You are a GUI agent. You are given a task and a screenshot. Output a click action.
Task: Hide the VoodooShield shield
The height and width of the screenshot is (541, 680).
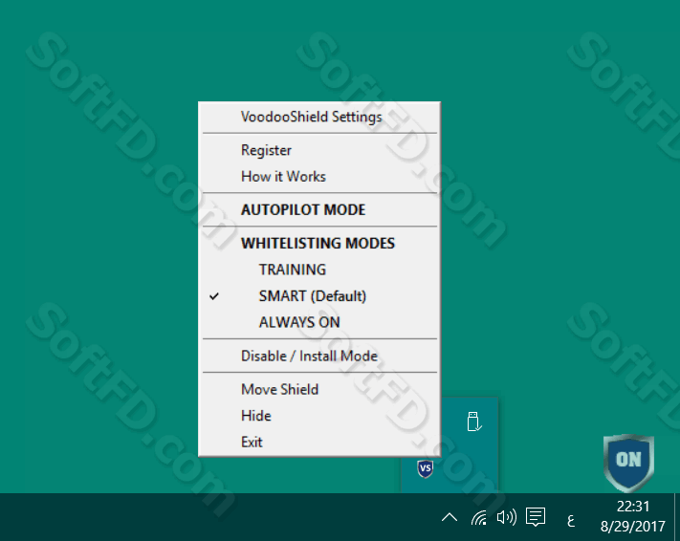pos(319,416)
